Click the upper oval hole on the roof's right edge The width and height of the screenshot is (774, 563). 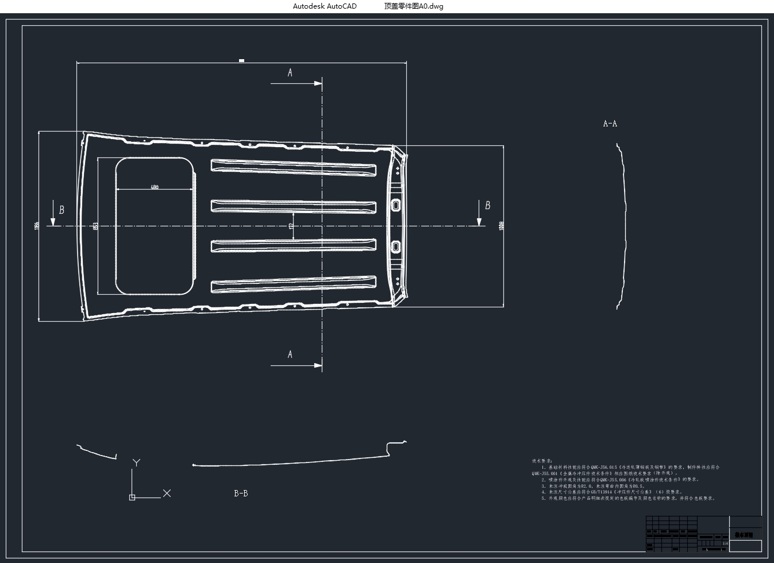[x=395, y=205]
